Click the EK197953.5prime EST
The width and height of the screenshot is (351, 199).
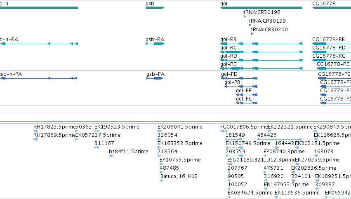click(286, 185)
